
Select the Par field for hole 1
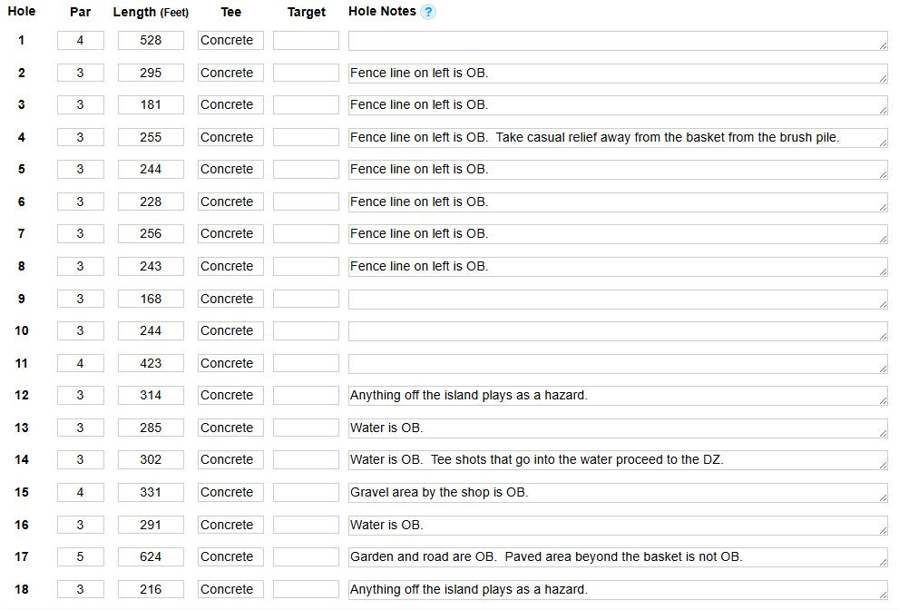[80, 41]
